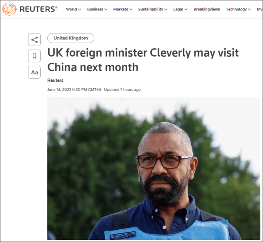Open the article photo of the minister
The image size is (263, 242).
point(154,169)
